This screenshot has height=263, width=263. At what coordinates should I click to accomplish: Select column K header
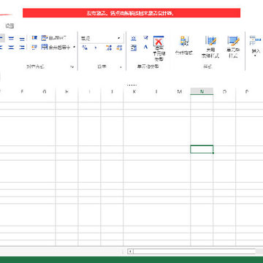click(x=134, y=91)
